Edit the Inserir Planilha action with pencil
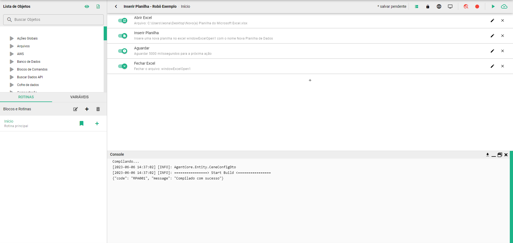Screen dimensions: 513x243 492,36
